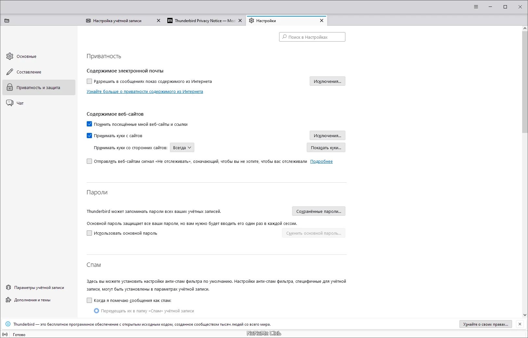Click the scrollbar up arrow
This screenshot has width=528, height=338.
(x=525, y=29)
